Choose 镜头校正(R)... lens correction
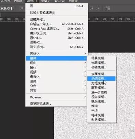The width and height of the screenshot is (135, 139). click(x=57, y=33)
